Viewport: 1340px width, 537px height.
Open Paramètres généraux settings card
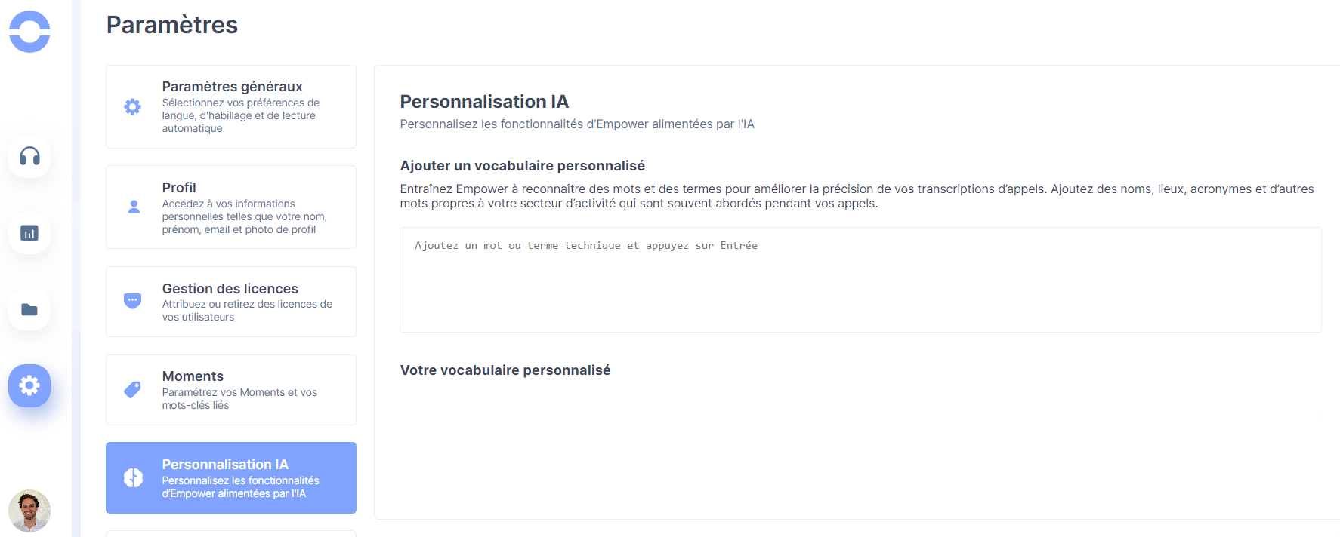tap(231, 106)
